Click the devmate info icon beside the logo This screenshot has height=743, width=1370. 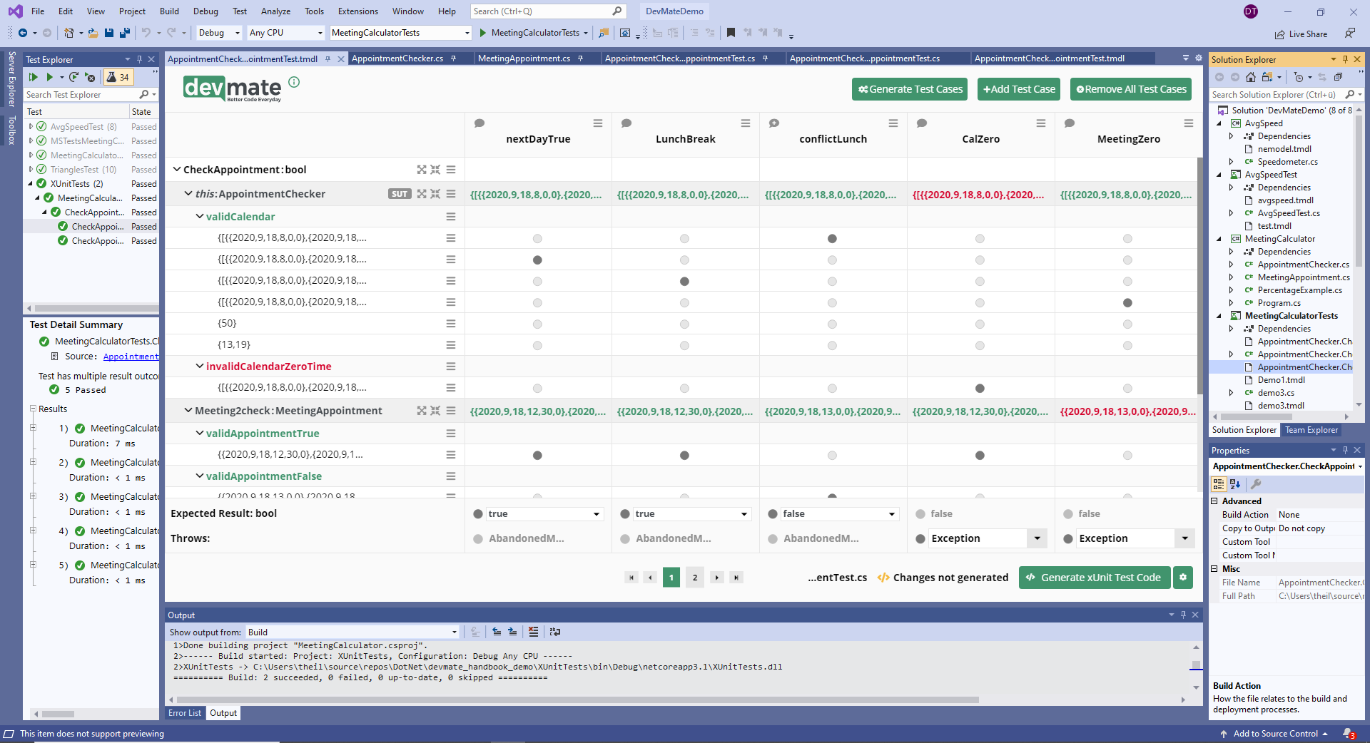[294, 82]
